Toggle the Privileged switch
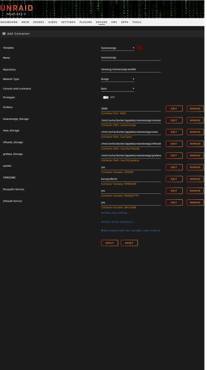 (x=105, y=97)
